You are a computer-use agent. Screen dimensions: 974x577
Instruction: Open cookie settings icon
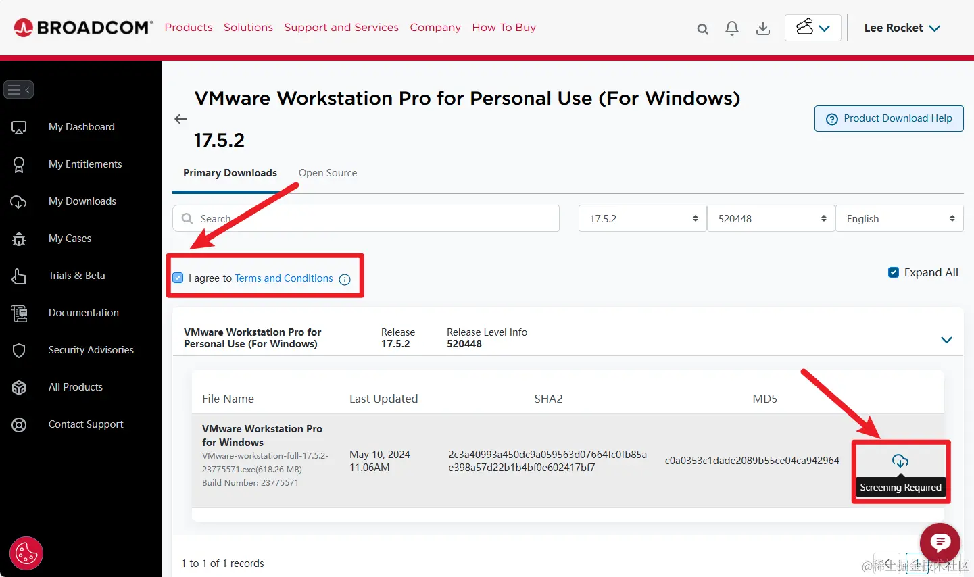[x=26, y=553]
